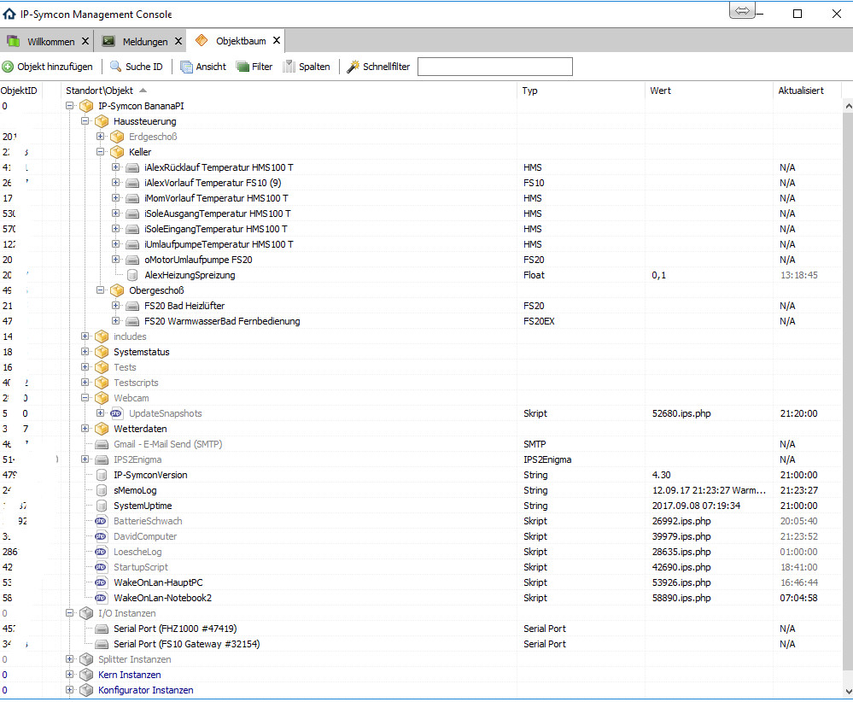The width and height of the screenshot is (853, 702).
Task: Click the Suche ID magnifier icon
Action: coord(115,67)
